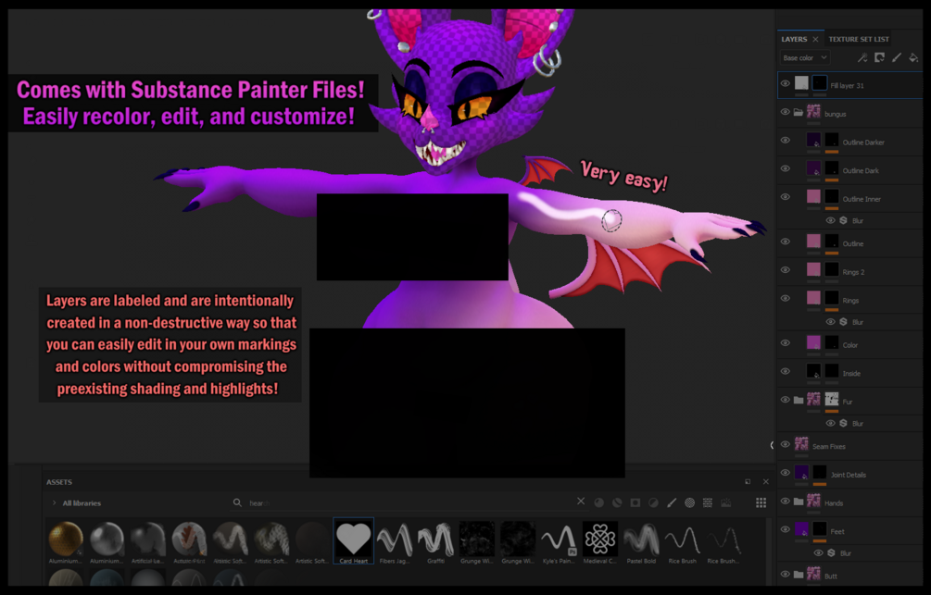Click the All libraries label
Viewport: 931px width, 595px height.
[82, 503]
